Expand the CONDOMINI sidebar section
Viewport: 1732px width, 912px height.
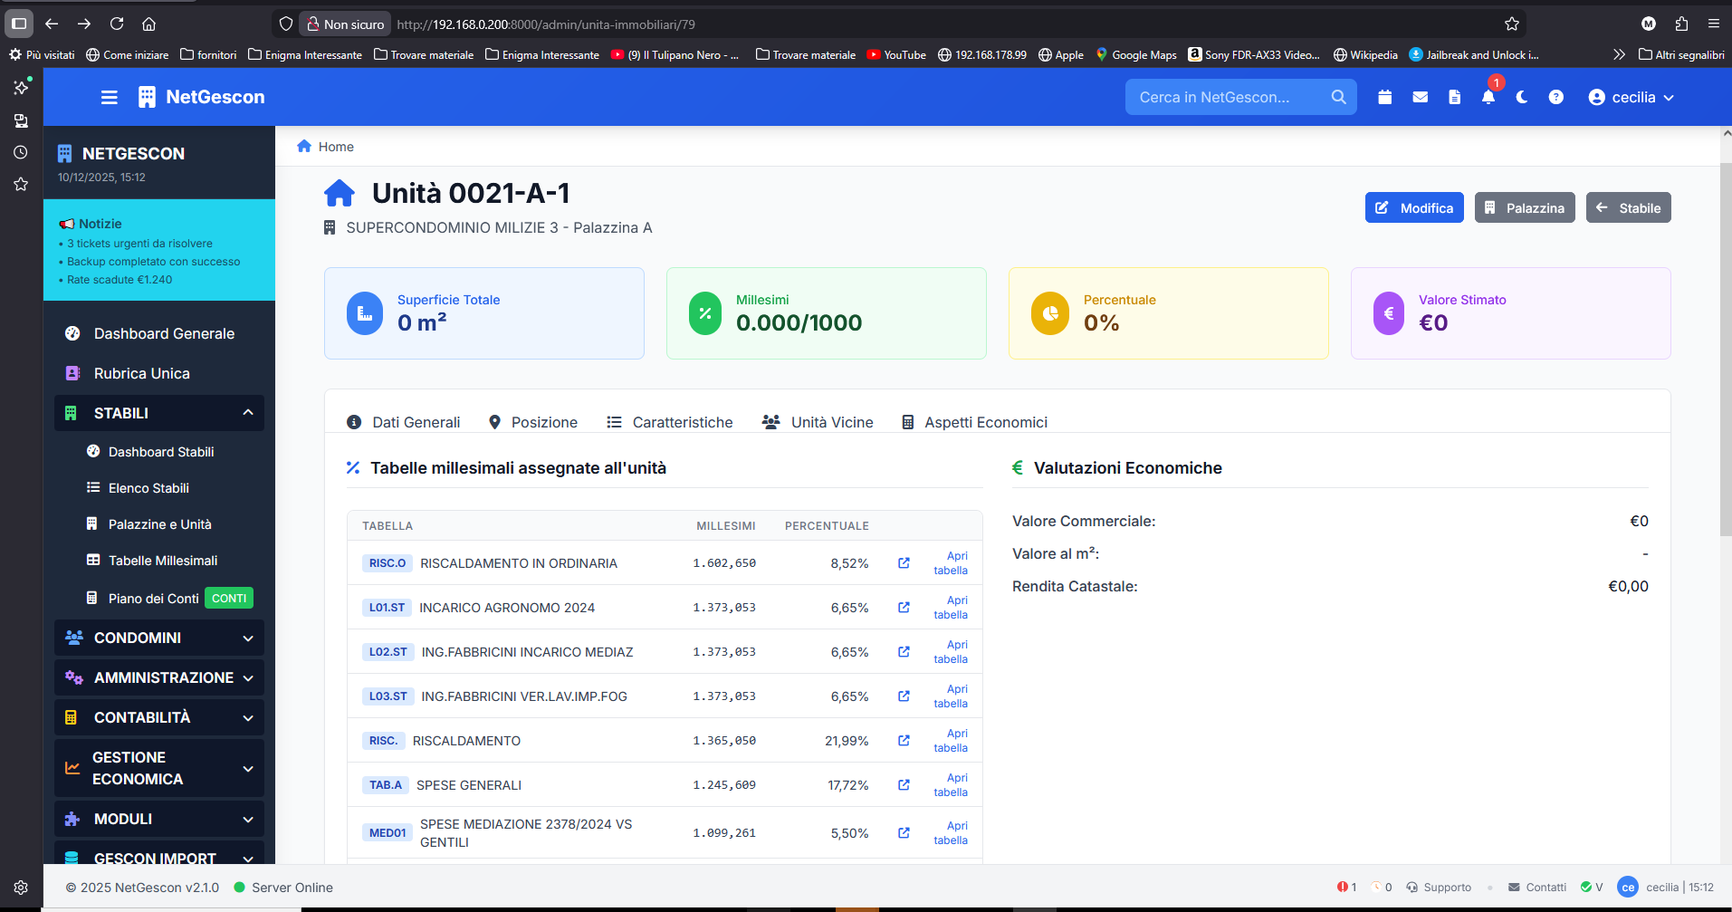point(159,638)
